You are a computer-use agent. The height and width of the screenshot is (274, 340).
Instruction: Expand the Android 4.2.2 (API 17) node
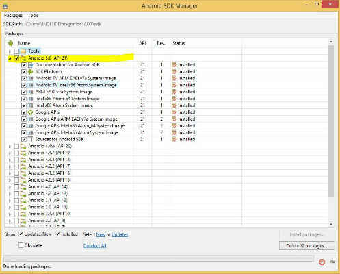[10, 166]
